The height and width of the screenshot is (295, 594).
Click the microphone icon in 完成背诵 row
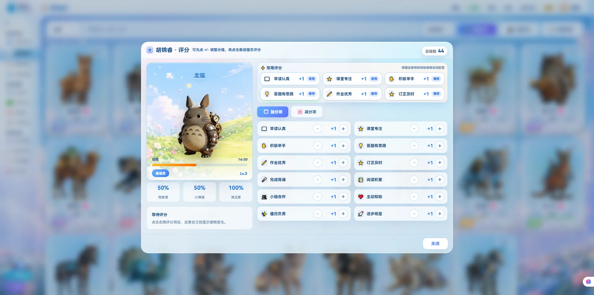[x=264, y=180]
